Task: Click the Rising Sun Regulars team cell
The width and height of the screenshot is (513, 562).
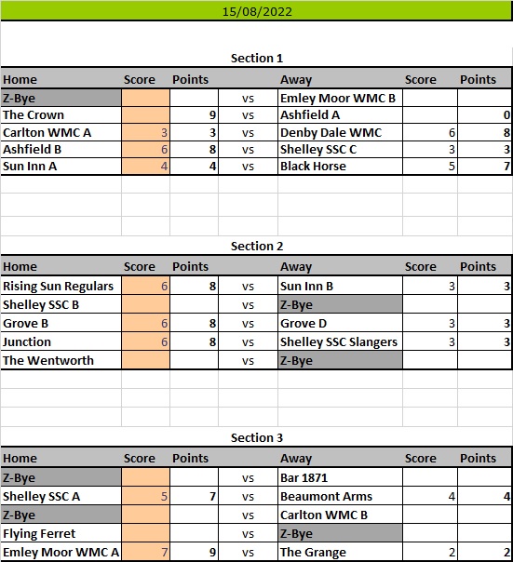Action: click(61, 286)
